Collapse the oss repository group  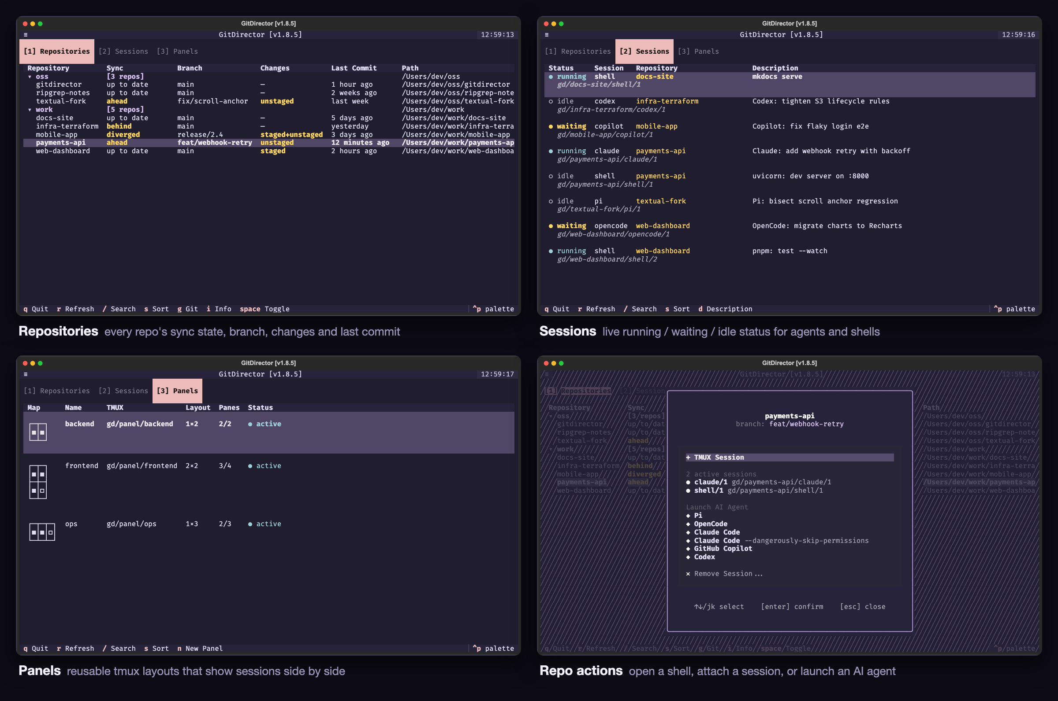point(30,77)
